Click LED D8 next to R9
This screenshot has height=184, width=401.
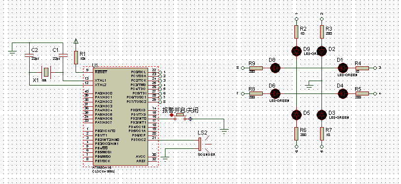coord(276,68)
